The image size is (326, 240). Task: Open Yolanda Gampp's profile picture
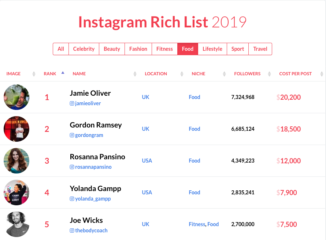click(16, 193)
